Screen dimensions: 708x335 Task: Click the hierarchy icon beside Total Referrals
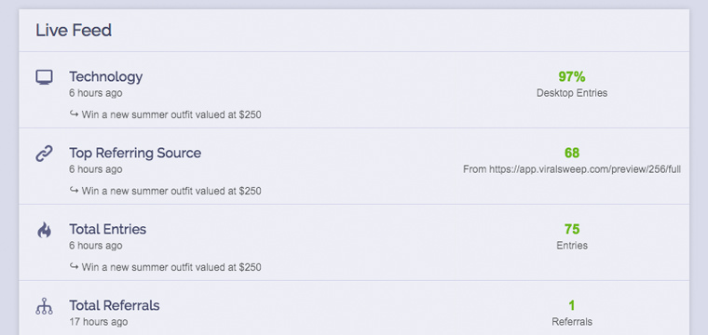click(45, 306)
